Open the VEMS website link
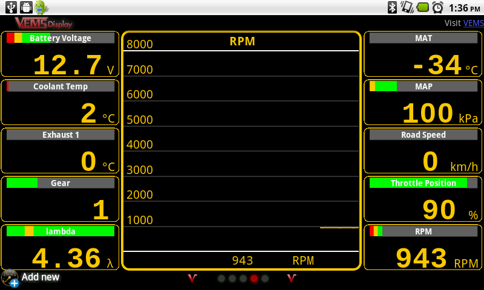The image size is (484, 290). point(473,23)
